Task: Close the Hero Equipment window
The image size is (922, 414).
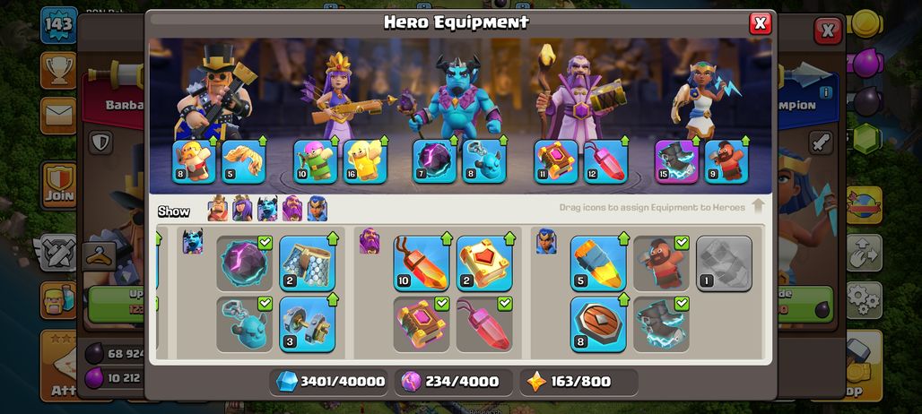Action: [760, 23]
